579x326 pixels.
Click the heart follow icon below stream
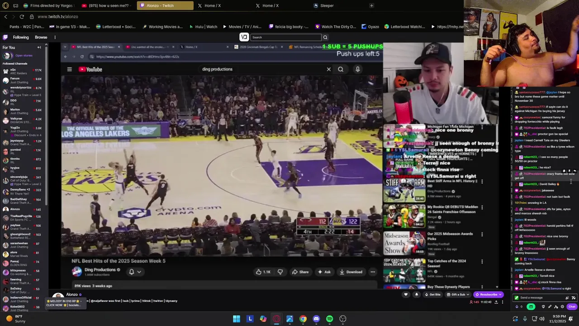(406, 294)
